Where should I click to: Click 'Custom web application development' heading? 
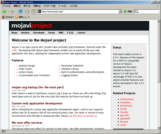point(37,104)
